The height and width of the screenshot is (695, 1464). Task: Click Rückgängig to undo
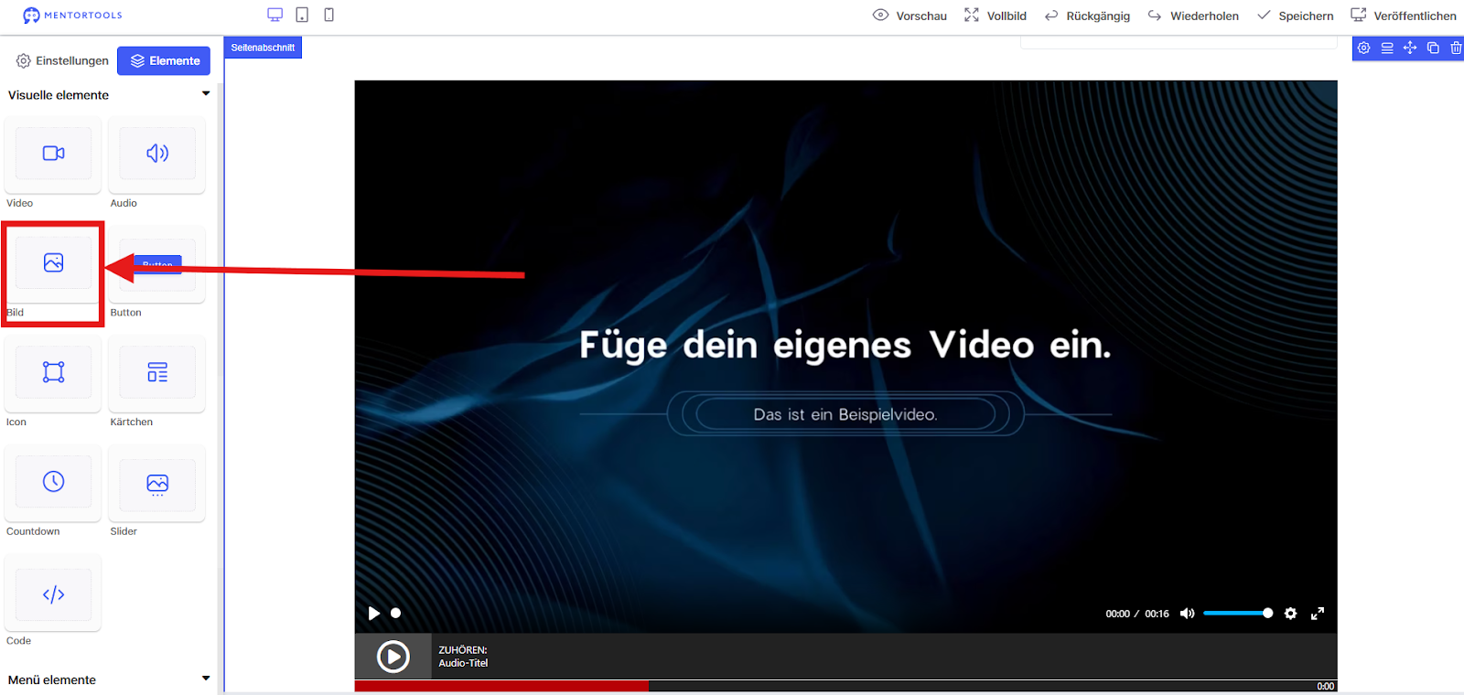coord(1087,16)
